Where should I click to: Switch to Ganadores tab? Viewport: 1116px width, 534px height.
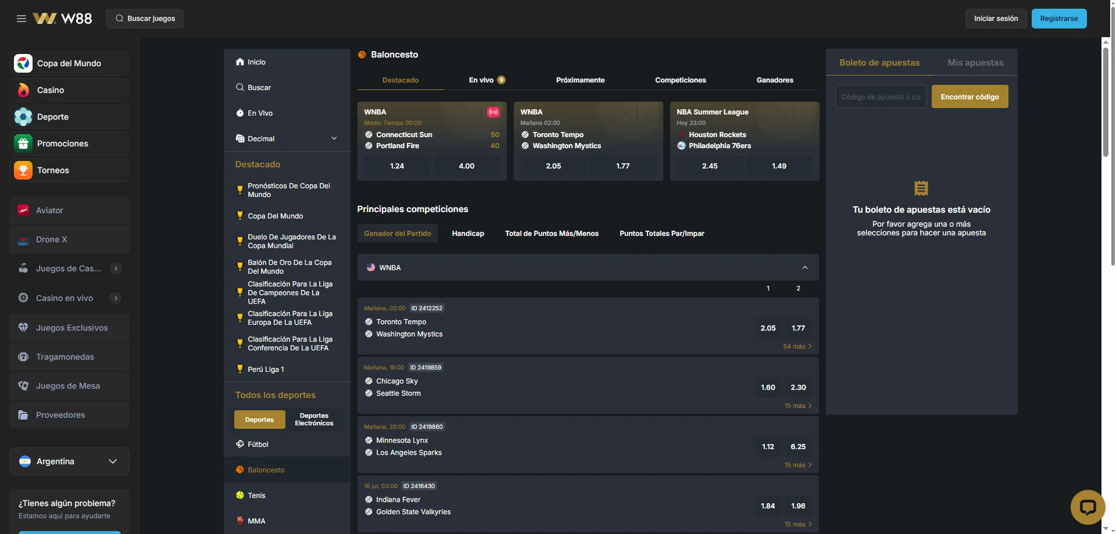(x=775, y=80)
